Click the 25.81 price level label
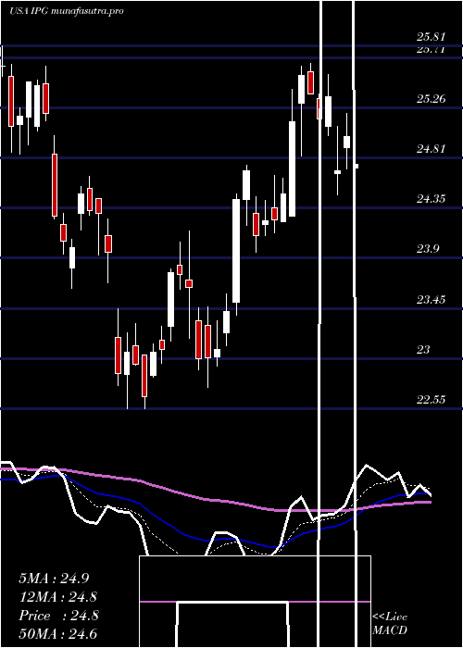463x648 pixels. [431, 37]
